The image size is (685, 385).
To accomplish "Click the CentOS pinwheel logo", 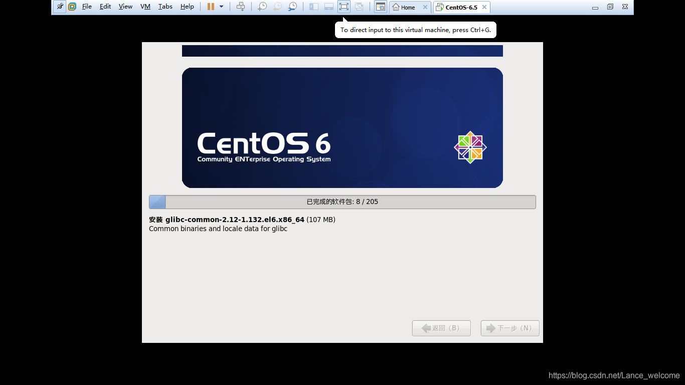I will pos(470,147).
